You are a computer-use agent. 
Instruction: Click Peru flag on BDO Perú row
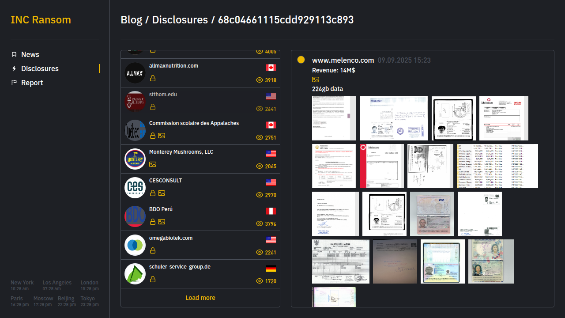tap(271, 211)
